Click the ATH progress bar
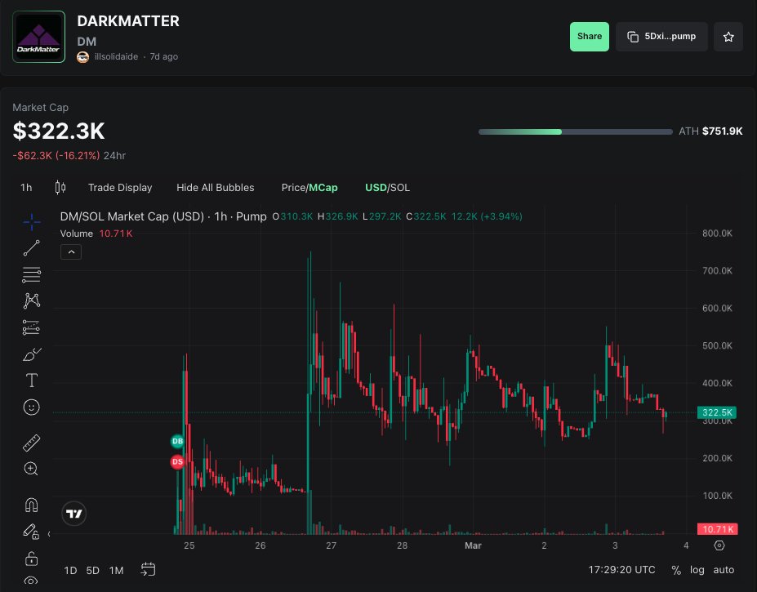This screenshot has height=592, width=757. pyautogui.click(x=575, y=131)
